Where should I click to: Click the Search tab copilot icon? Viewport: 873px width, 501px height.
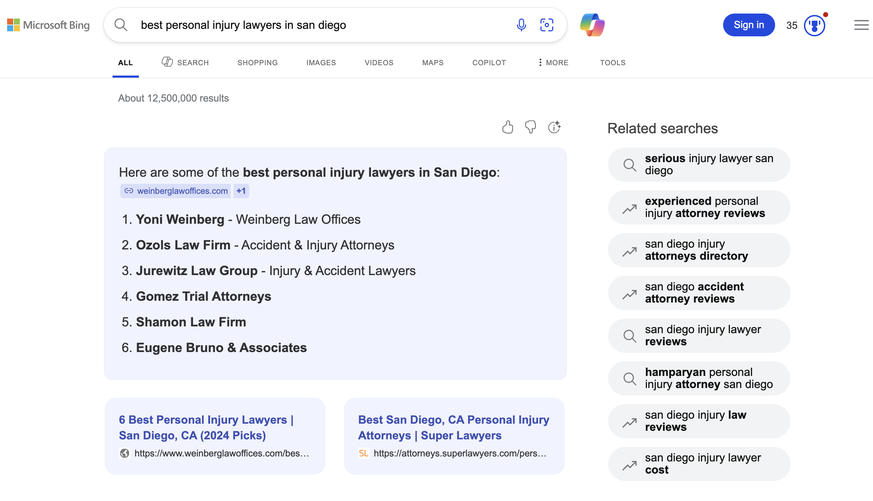pyautogui.click(x=167, y=62)
